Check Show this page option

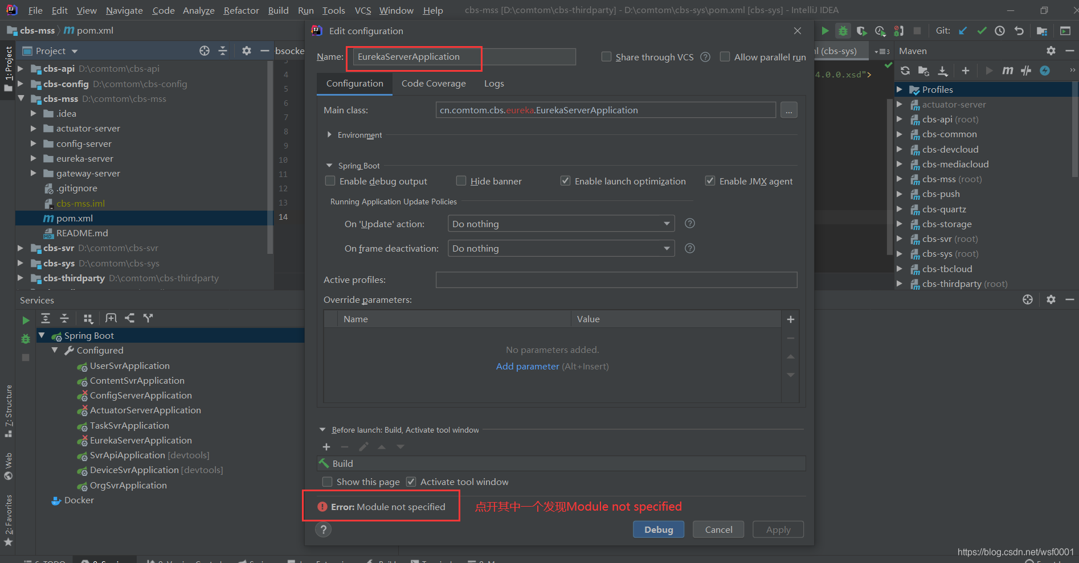coord(328,482)
